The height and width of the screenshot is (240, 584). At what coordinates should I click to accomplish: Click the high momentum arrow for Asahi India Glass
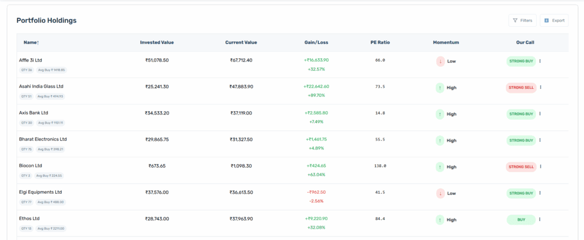pos(440,88)
